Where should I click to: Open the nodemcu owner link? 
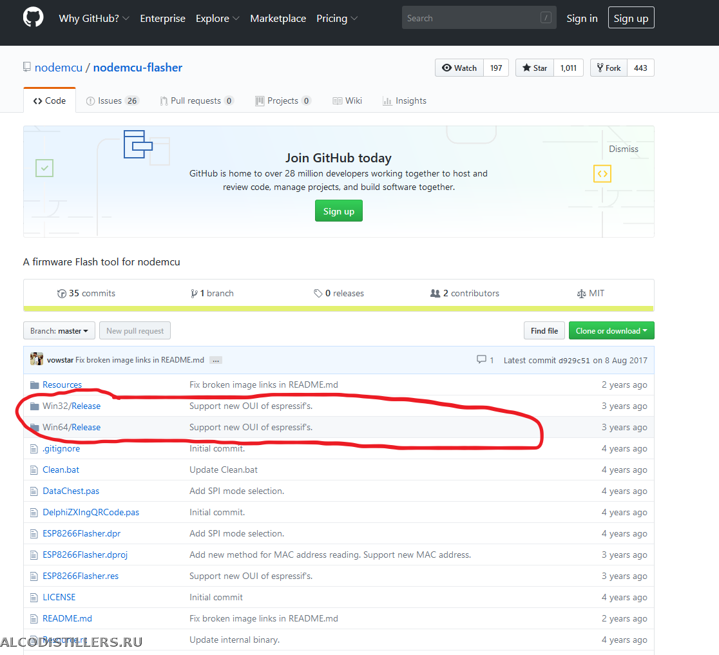click(x=59, y=68)
